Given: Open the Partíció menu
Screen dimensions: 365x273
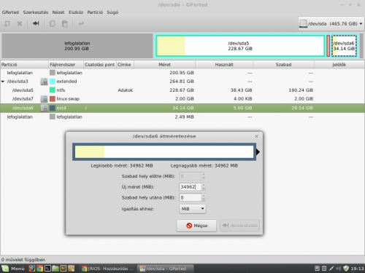Looking at the screenshot, I should pyautogui.click(x=95, y=12).
